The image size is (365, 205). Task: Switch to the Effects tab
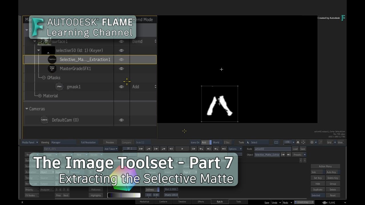pos(201,202)
